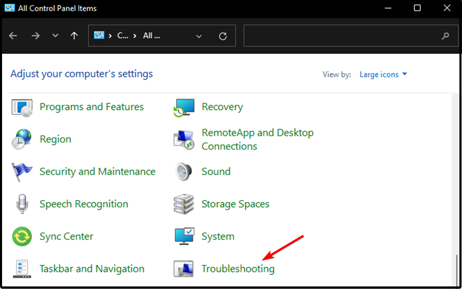This screenshot has height=289, width=462.
Task: Click the Up one level arrow
Action: (74, 36)
